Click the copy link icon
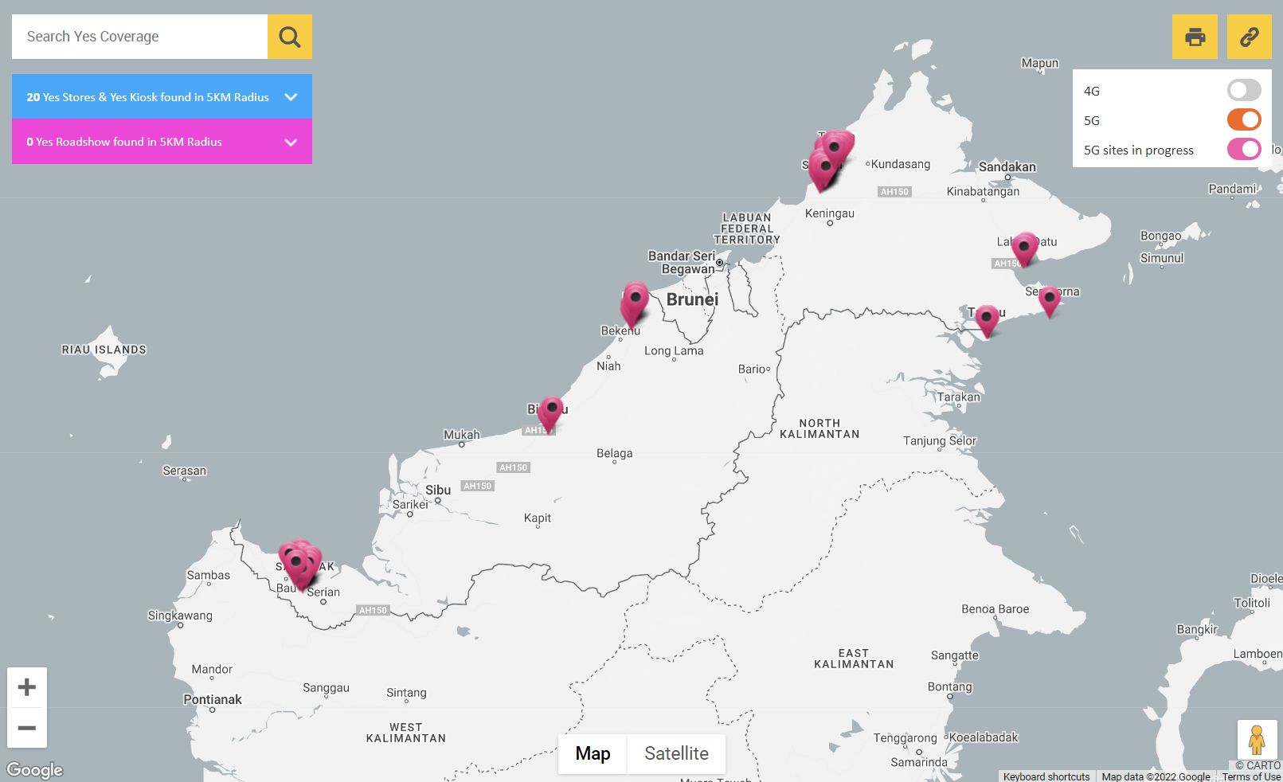 (1249, 37)
